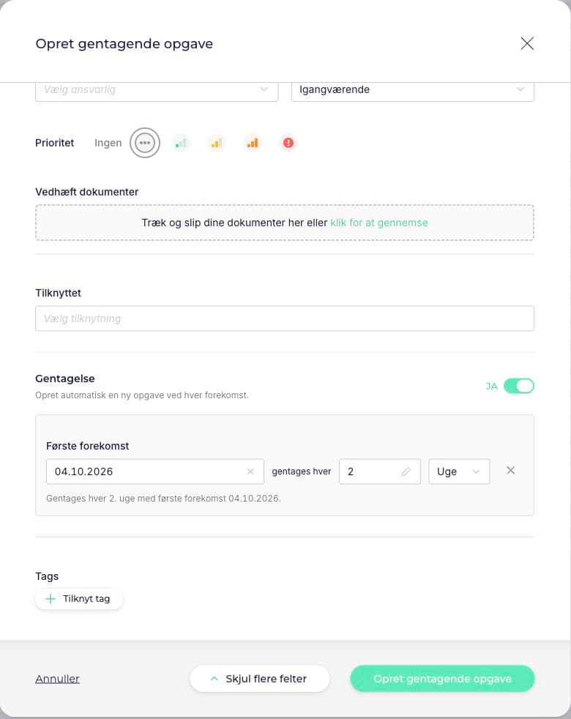Select the Ingen priority icon
The height and width of the screenshot is (719, 571).
pos(144,143)
